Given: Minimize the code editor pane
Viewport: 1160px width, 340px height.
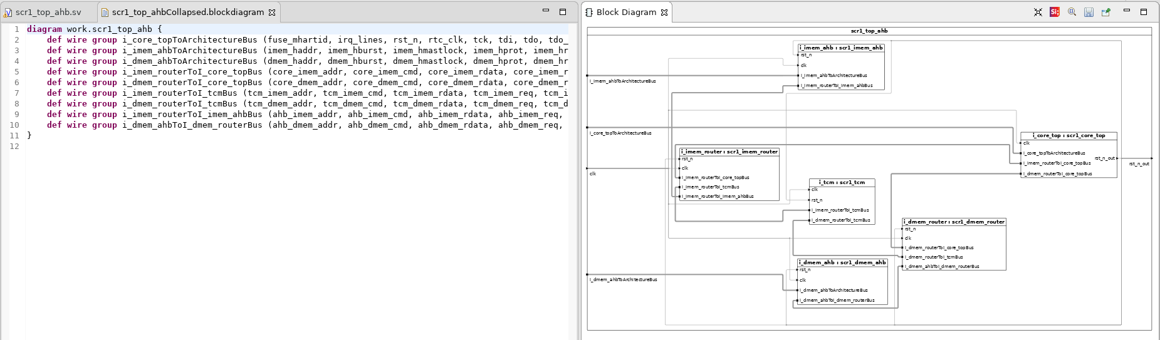Looking at the screenshot, I should click(x=545, y=11).
